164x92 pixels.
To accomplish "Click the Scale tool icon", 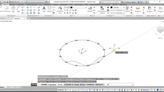I will pos(31,13).
